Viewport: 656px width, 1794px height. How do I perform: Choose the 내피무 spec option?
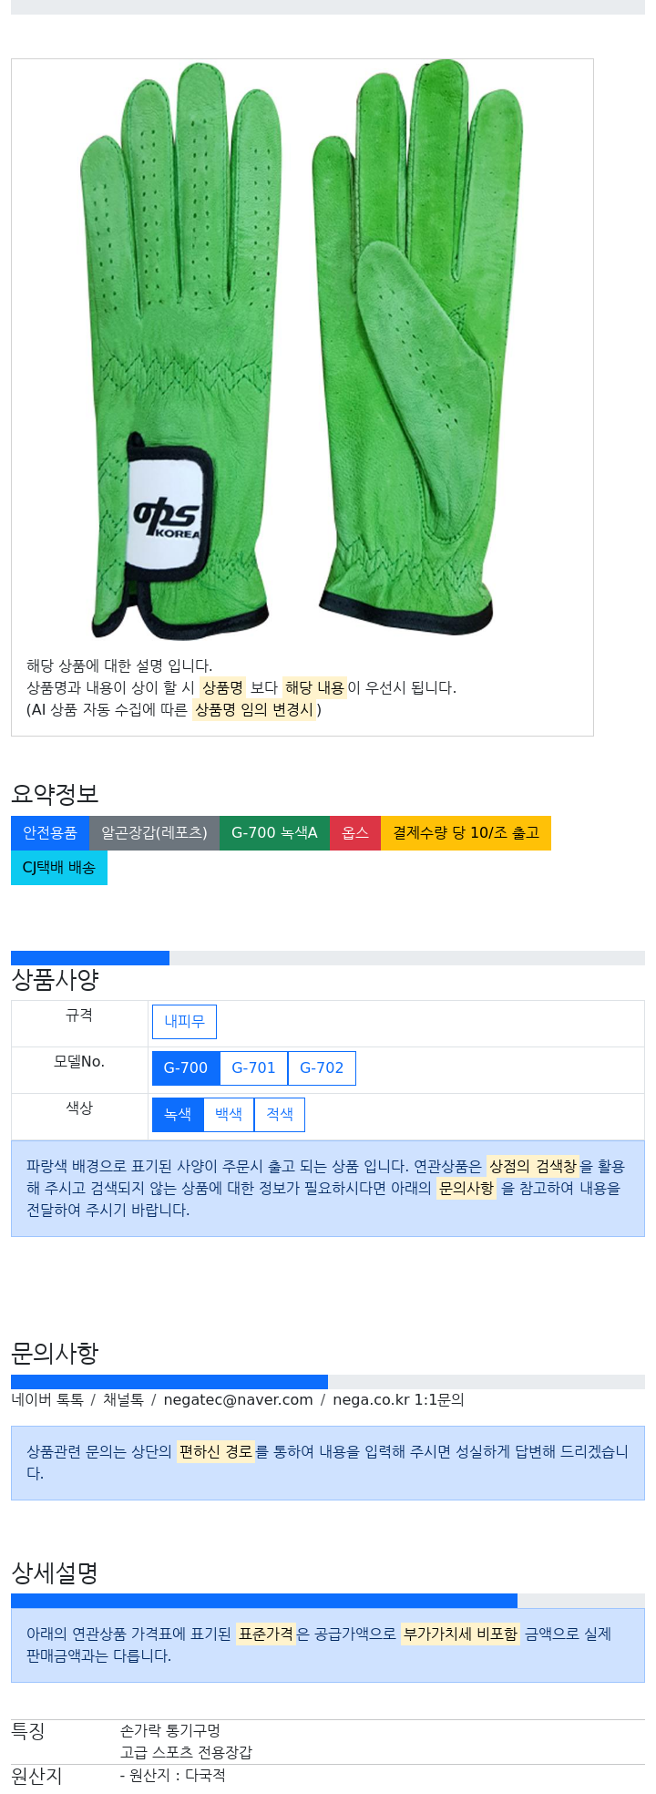tap(184, 1022)
